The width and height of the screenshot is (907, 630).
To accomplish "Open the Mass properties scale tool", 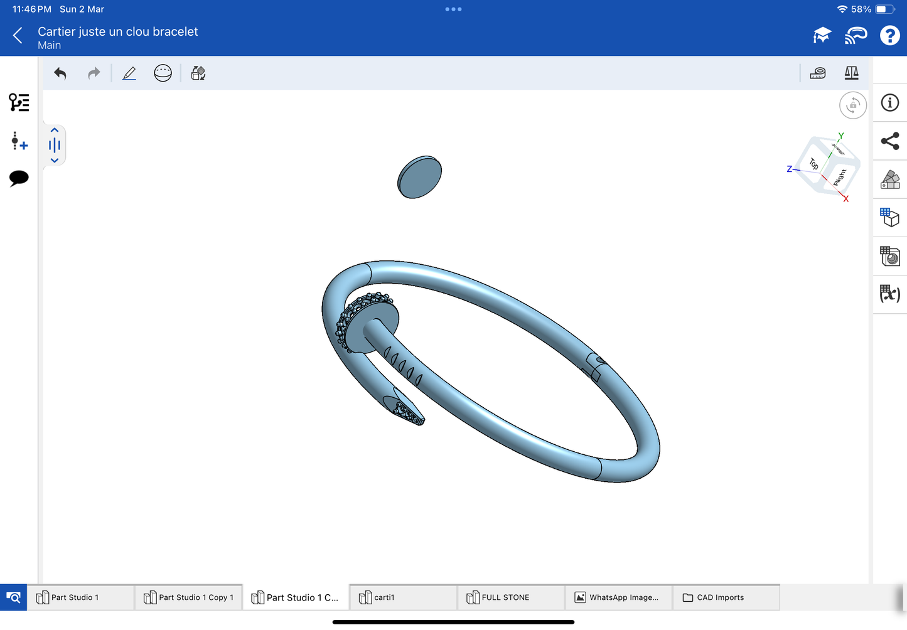I will [851, 73].
